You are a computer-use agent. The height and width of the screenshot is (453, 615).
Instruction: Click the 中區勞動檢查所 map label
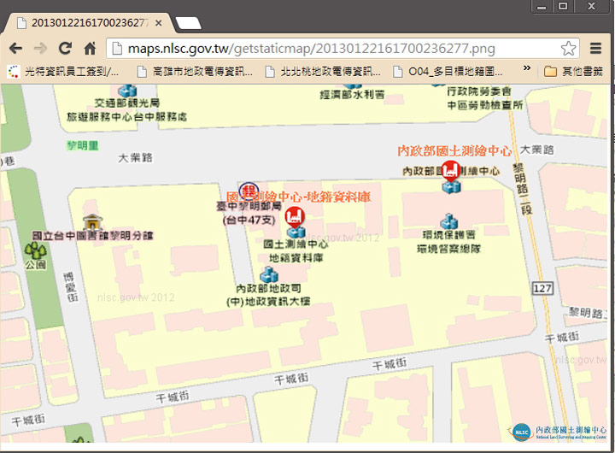pos(485,105)
